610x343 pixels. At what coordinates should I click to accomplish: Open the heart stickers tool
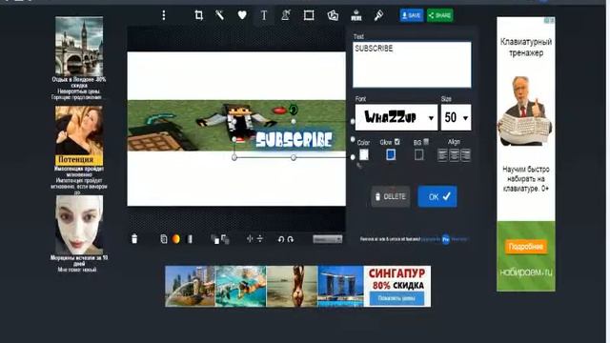pyautogui.click(x=242, y=15)
